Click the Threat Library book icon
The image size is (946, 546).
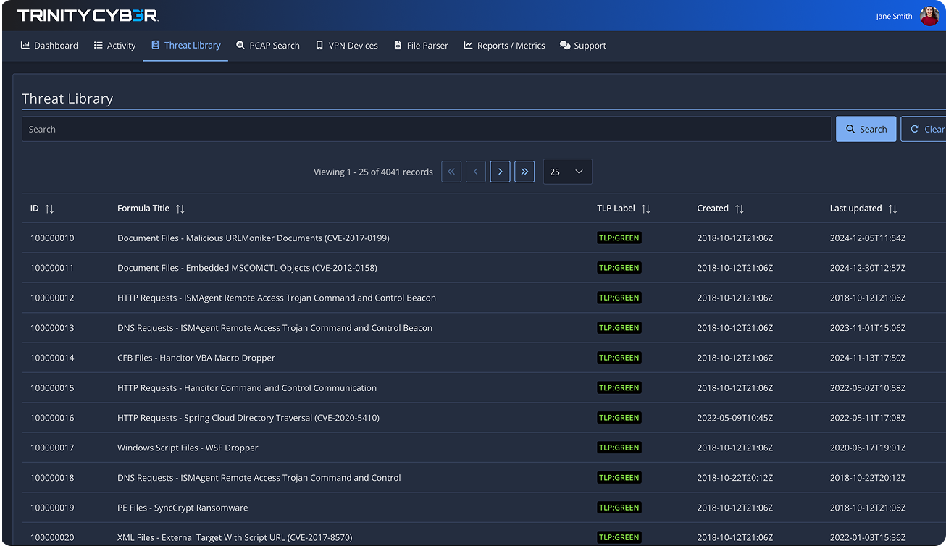pyautogui.click(x=156, y=45)
